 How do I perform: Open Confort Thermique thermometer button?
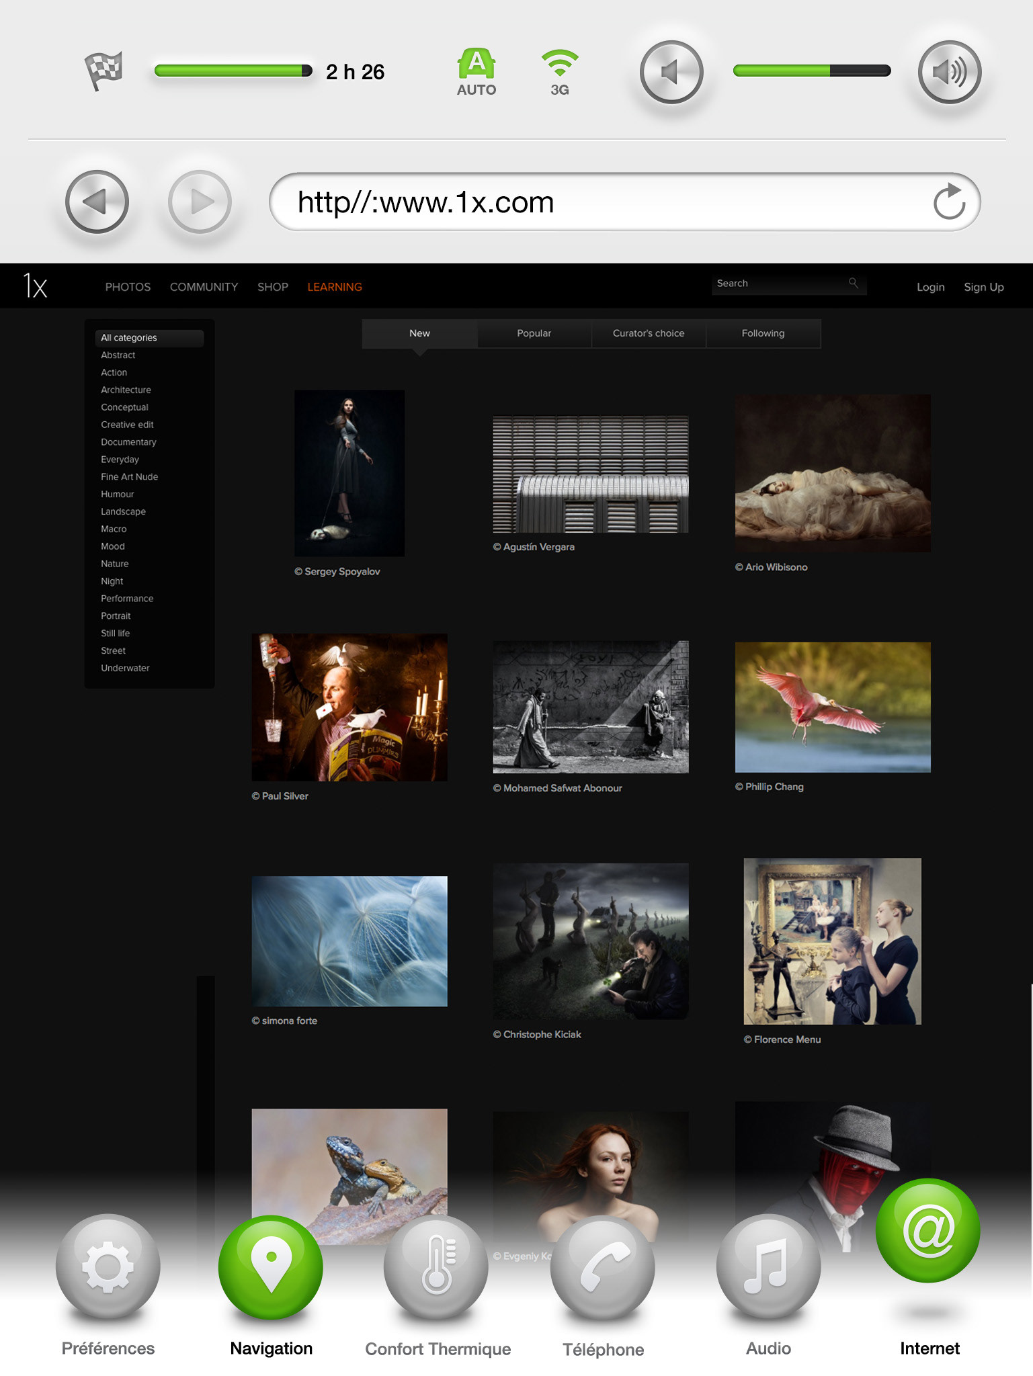click(436, 1267)
